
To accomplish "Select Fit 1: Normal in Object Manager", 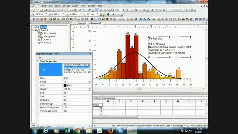I will (x=49, y=33).
